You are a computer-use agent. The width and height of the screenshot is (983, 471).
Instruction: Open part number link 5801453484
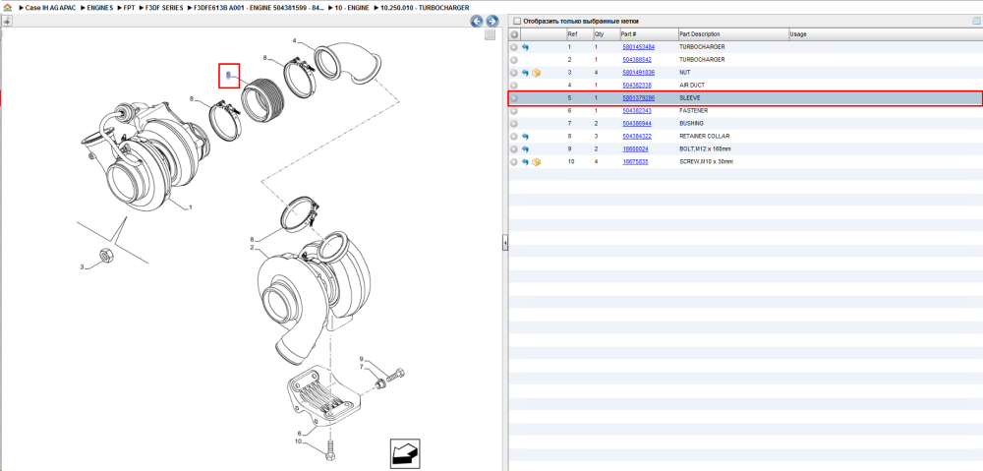coord(638,47)
